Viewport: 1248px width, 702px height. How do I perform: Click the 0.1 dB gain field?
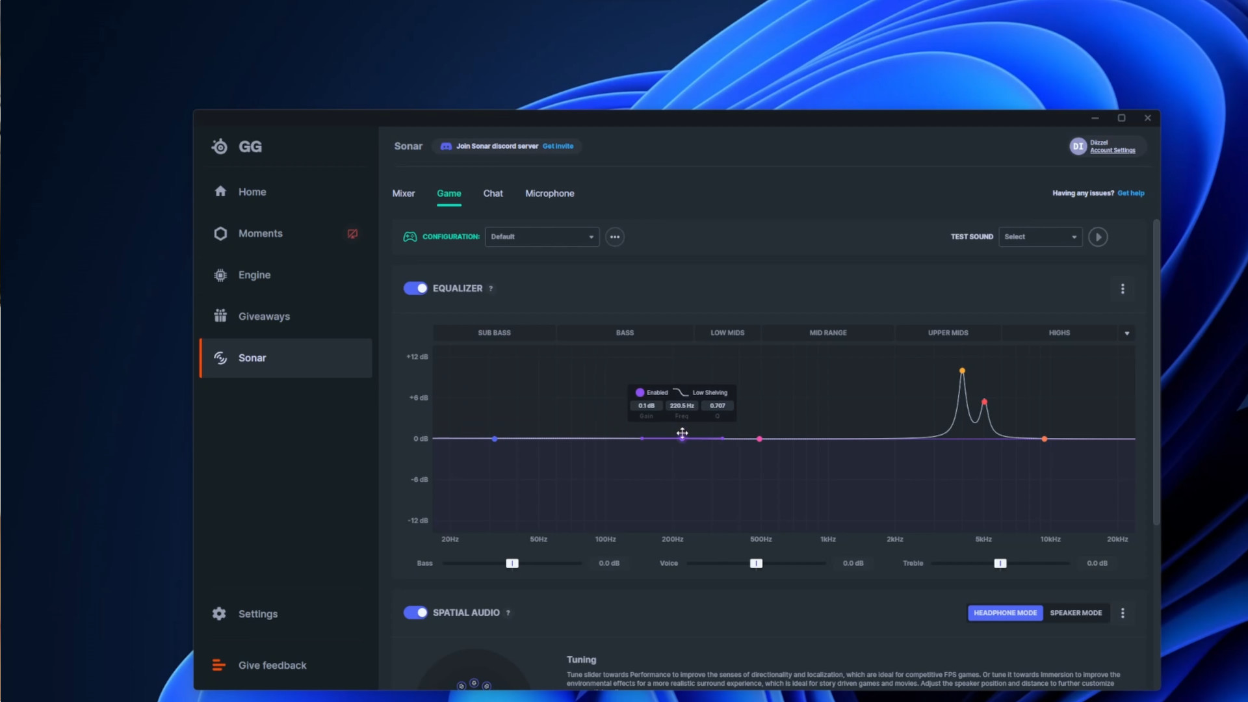coord(646,406)
